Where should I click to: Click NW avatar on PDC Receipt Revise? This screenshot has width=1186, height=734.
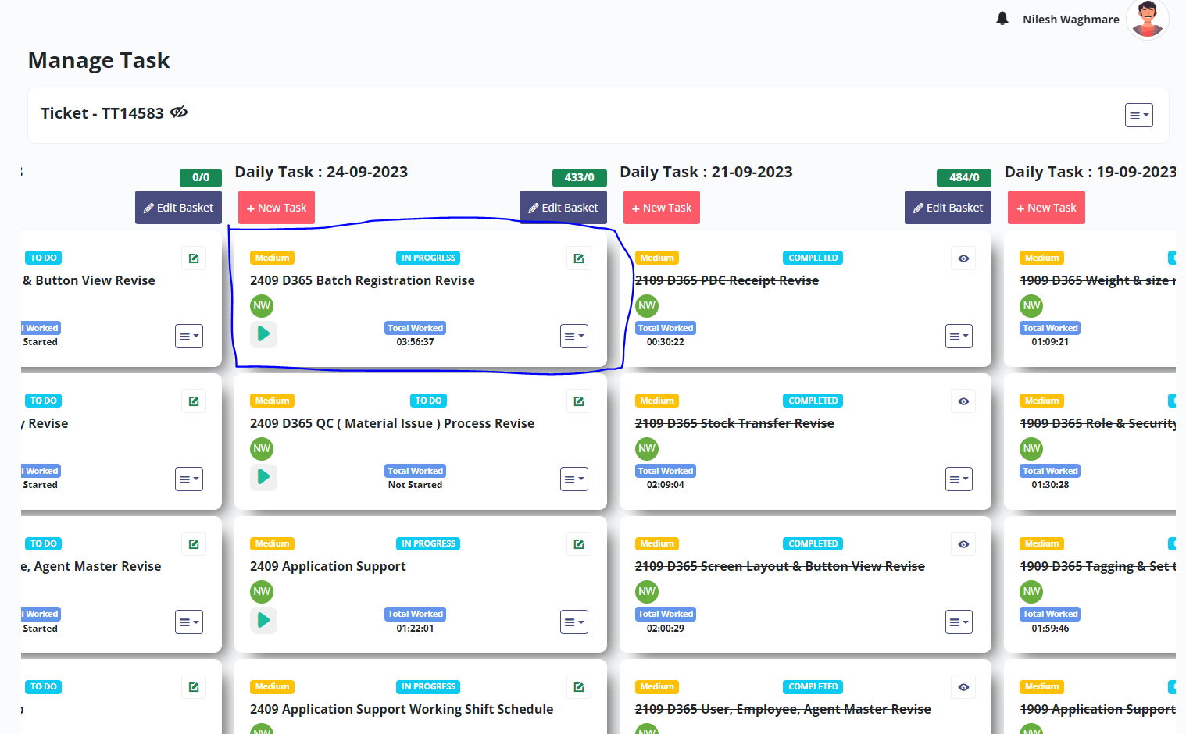click(x=647, y=306)
